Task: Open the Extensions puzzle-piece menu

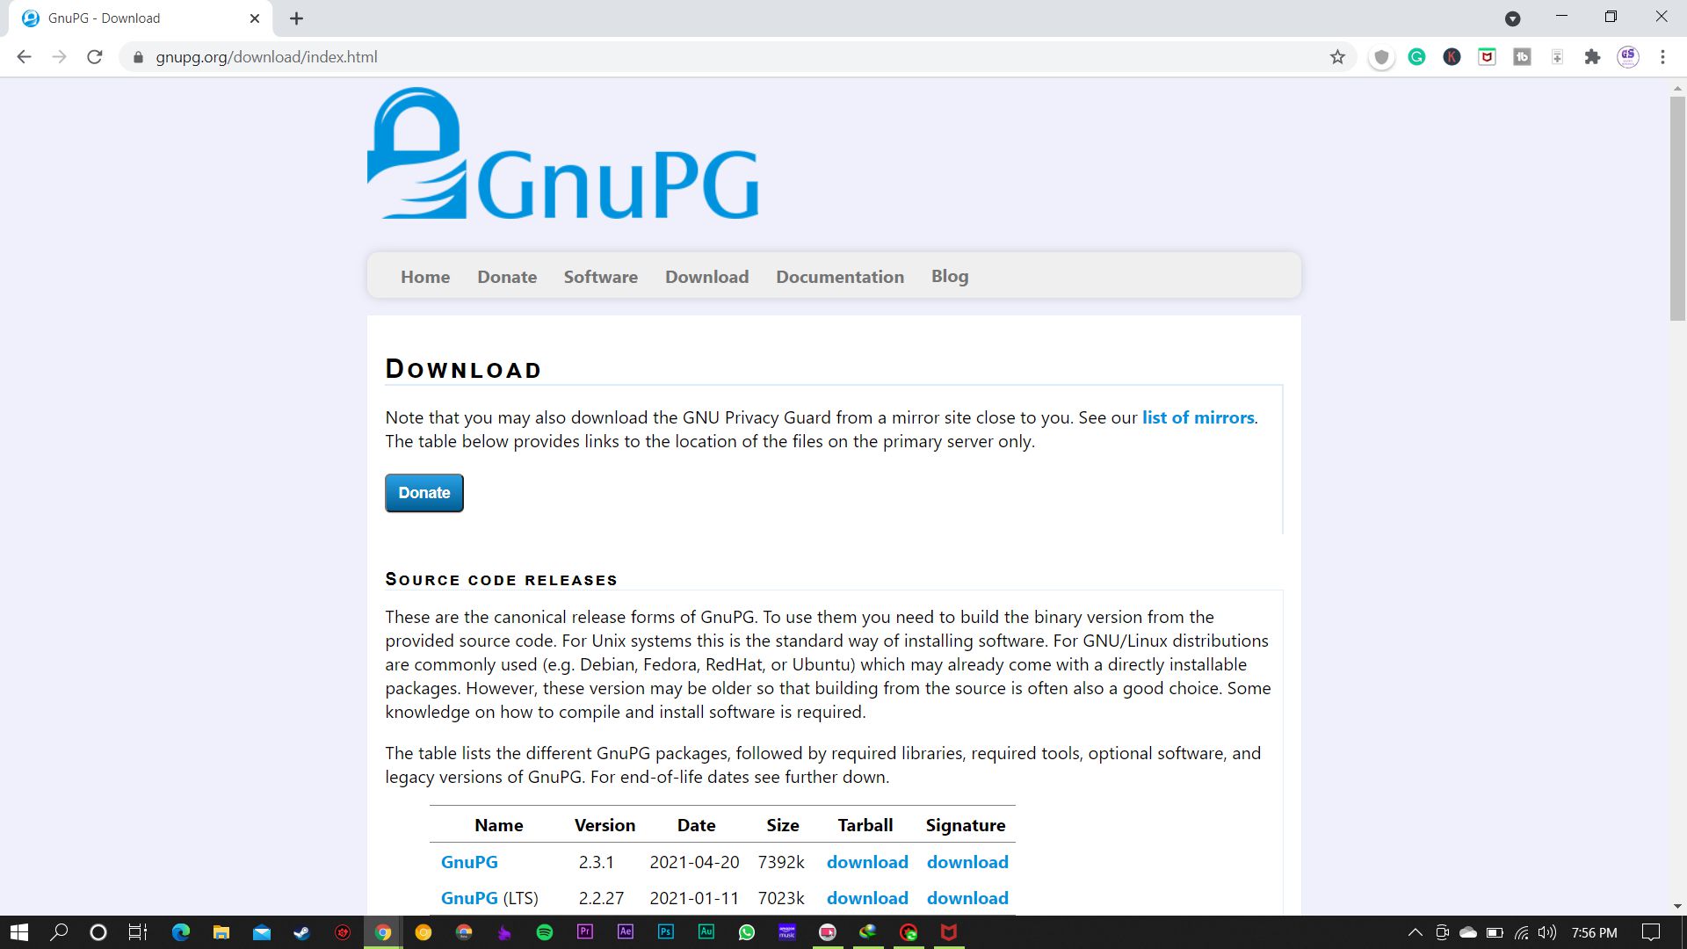Action: 1592,57
